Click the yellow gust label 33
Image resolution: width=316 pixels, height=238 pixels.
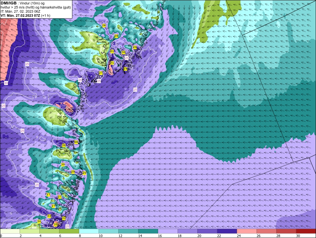click(49, 216)
